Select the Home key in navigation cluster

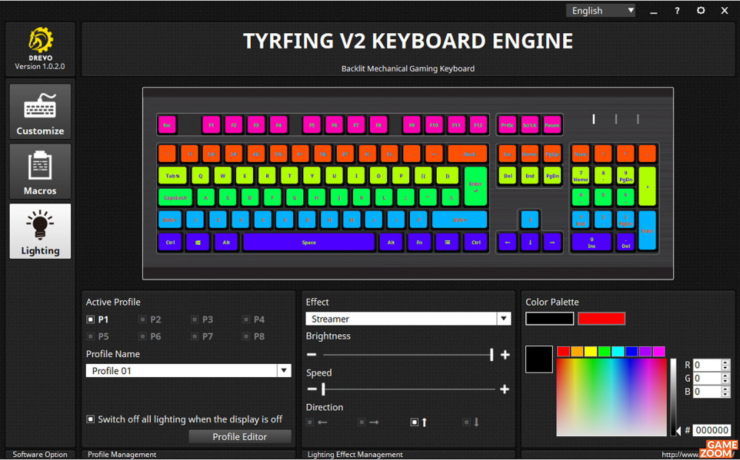530,154
